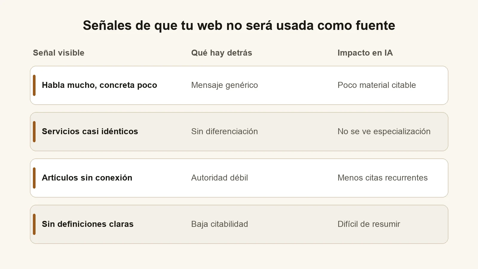Click brown accent bar beside 'Habla mucho'
This screenshot has width=478, height=269.
click(x=34, y=85)
